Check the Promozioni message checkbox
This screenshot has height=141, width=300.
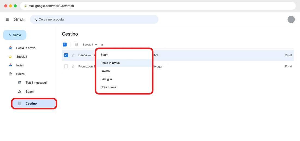[x=66, y=66]
